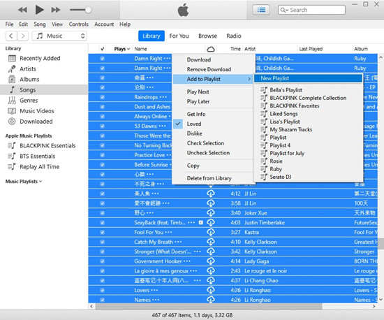Image resolution: width=384 pixels, height=320 pixels.
Task: Open the File menu
Action: coord(9,24)
